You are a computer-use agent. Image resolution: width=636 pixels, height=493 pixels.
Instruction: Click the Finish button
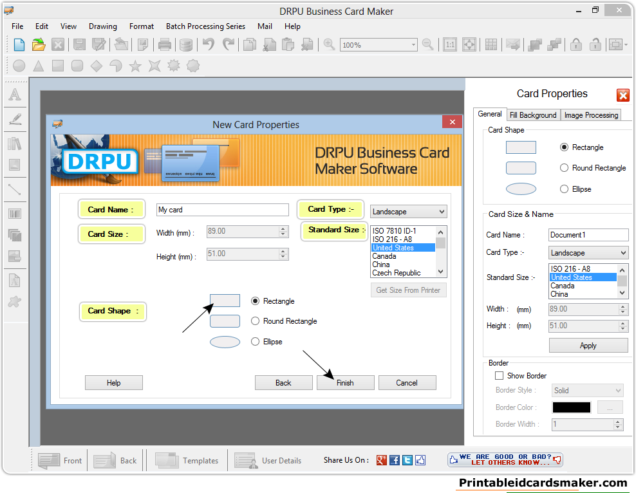(345, 383)
